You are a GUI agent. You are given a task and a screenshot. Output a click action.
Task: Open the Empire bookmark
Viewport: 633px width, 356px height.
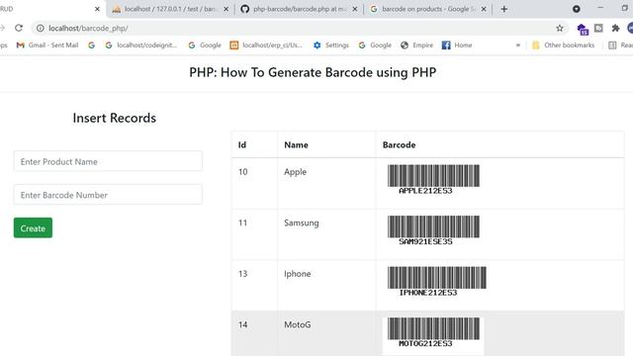tap(417, 45)
